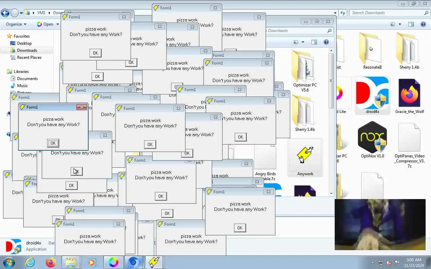The image size is (431, 269).
Task: Close the Form1 dialog with the red X
Action: (x=81, y=107)
